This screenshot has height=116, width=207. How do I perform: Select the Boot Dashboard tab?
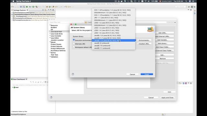19,79
